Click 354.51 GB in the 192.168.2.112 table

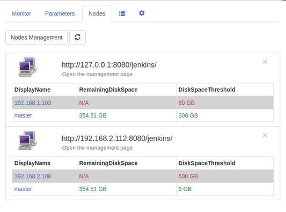tap(93, 189)
